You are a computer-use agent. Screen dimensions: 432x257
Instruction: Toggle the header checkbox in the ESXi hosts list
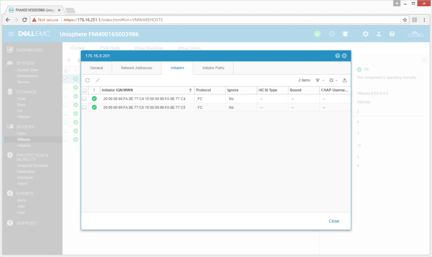pyautogui.click(x=66, y=70)
